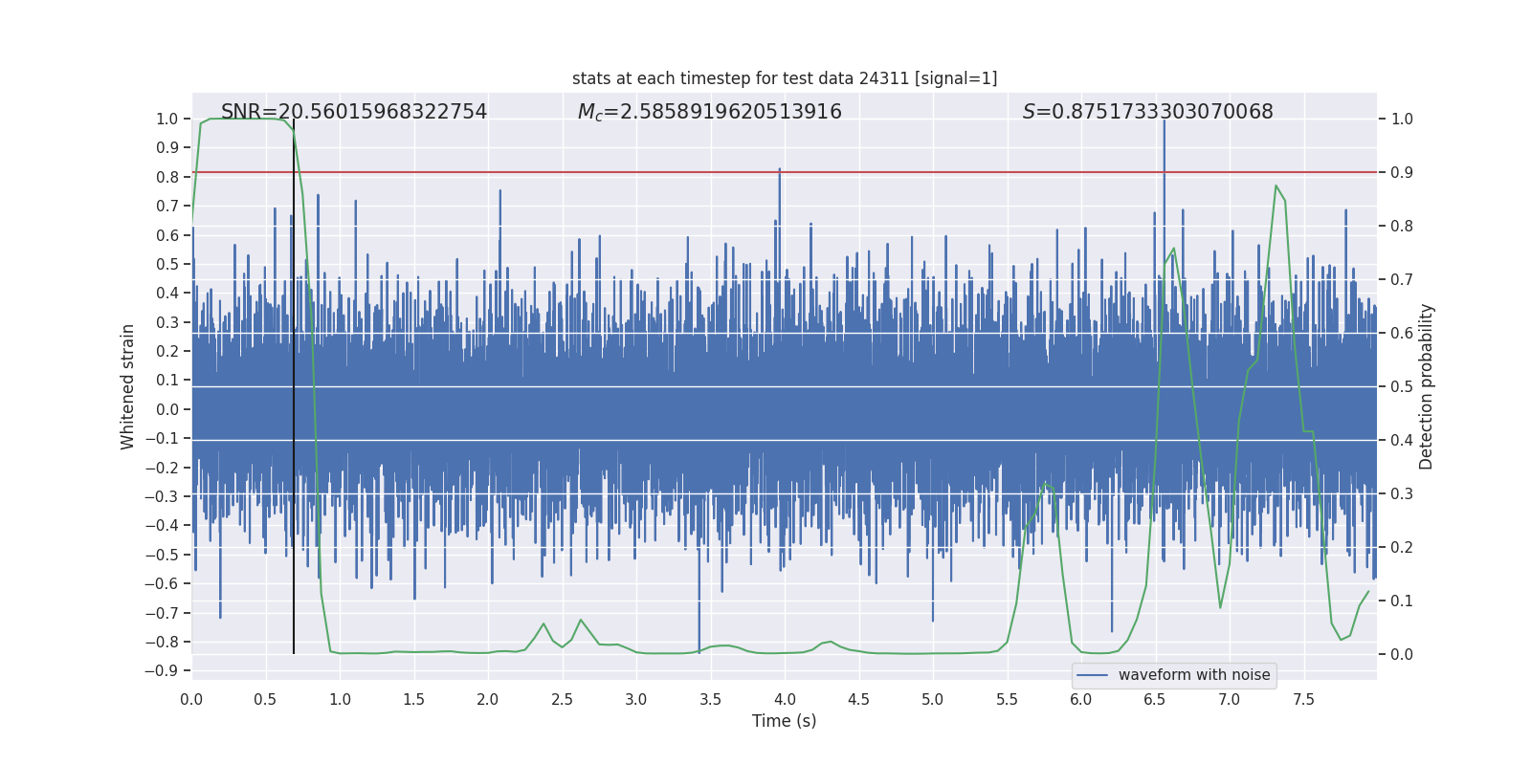Click the x-axis tick label 7.5
The width and height of the screenshot is (1531, 765).
tap(1303, 699)
